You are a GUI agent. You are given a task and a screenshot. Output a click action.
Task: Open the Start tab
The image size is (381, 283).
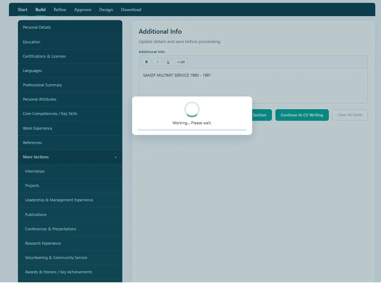click(x=22, y=9)
